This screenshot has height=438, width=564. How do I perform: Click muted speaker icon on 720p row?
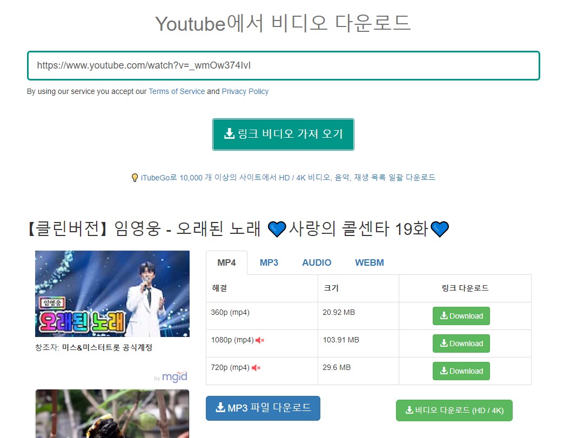256,368
